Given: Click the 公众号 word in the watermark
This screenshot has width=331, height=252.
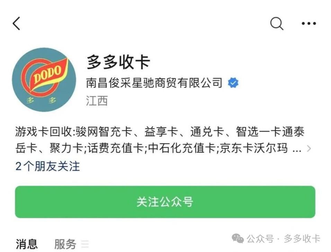Looking at the screenshot, I should (x=260, y=239).
